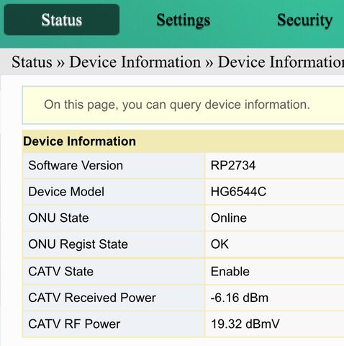Viewport: 344px width, 346px height.
Task: Click the page description notice box
Action: pos(184,105)
